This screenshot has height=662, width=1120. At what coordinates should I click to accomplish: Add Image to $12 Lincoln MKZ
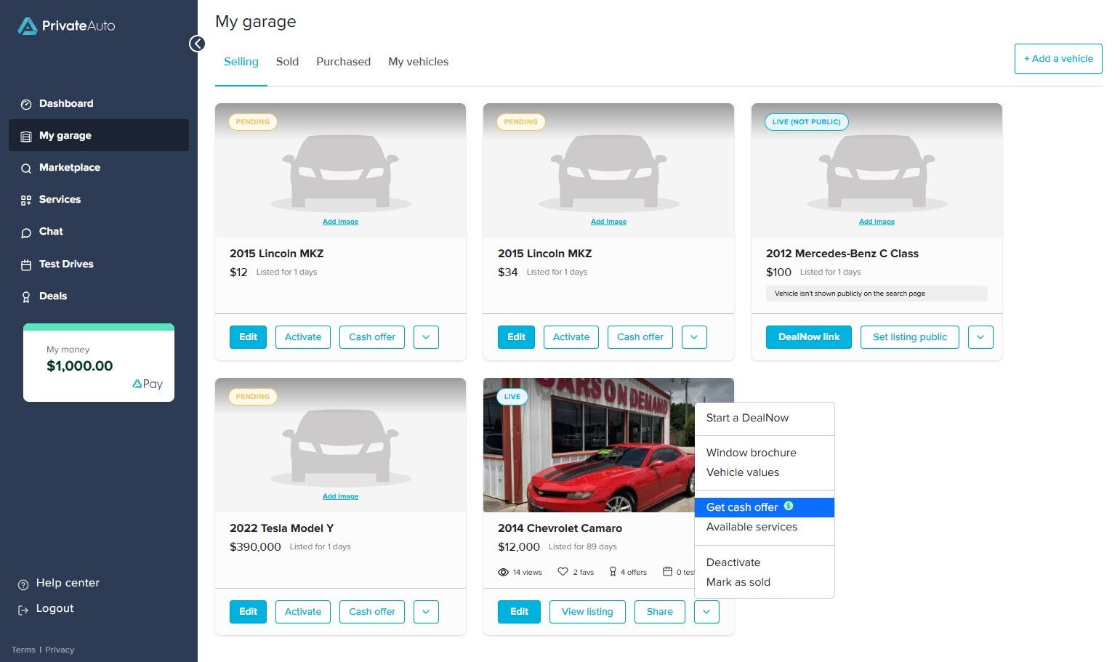340,222
